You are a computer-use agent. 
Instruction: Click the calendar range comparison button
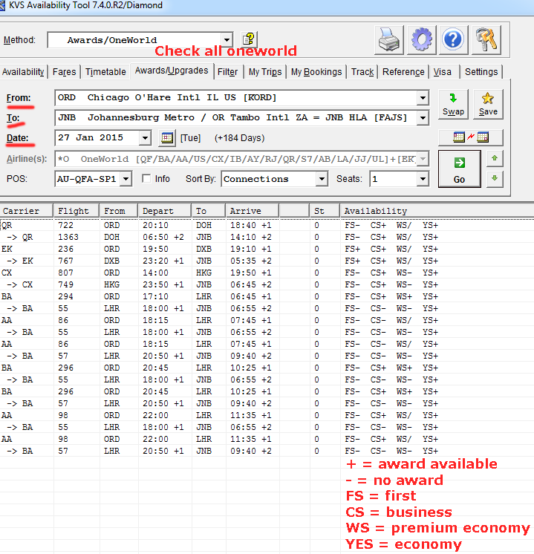pyautogui.click(x=470, y=137)
